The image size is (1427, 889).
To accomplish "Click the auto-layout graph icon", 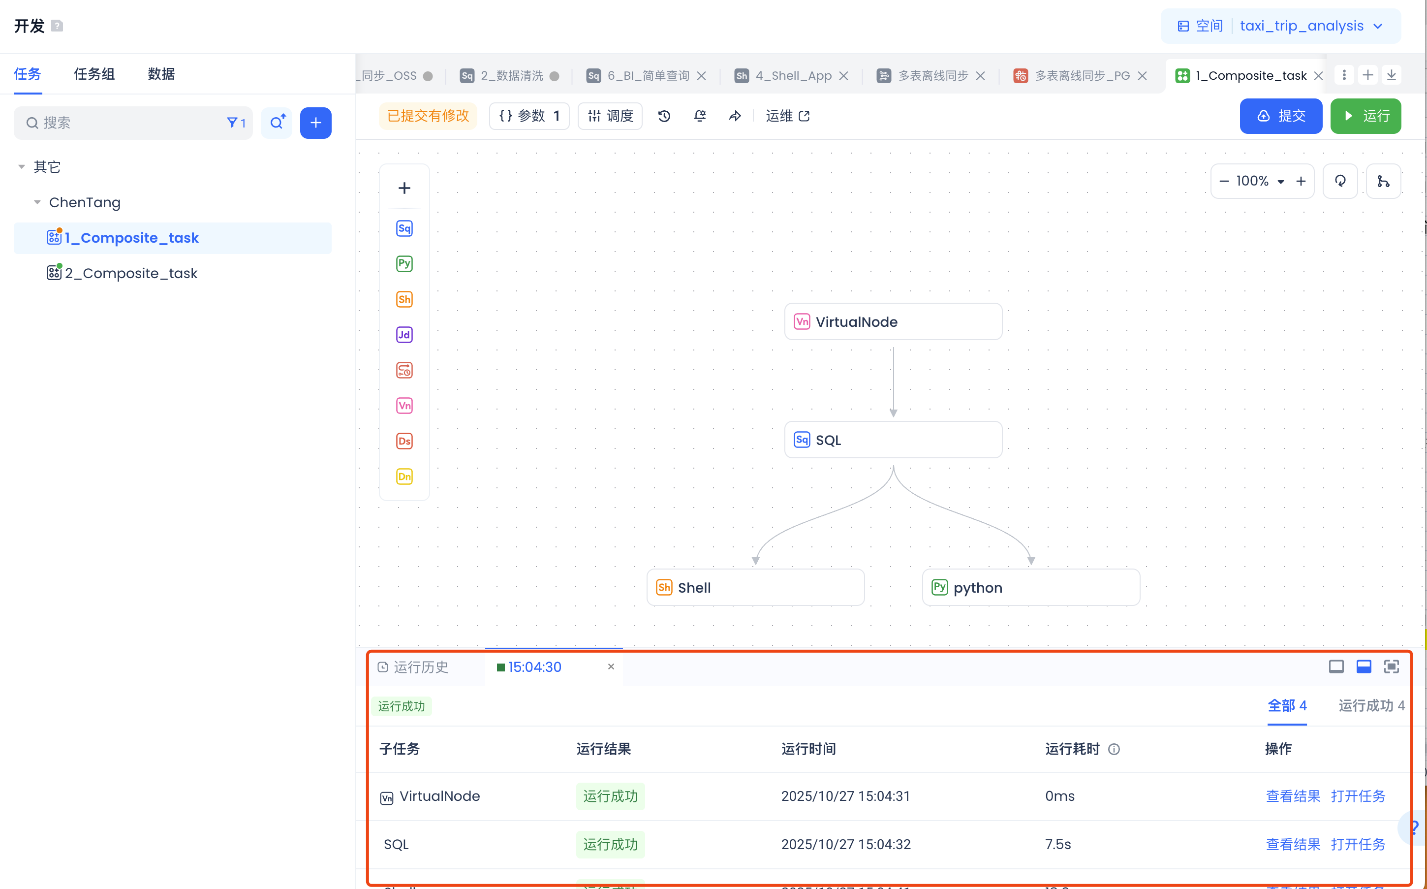I will coord(1383,181).
